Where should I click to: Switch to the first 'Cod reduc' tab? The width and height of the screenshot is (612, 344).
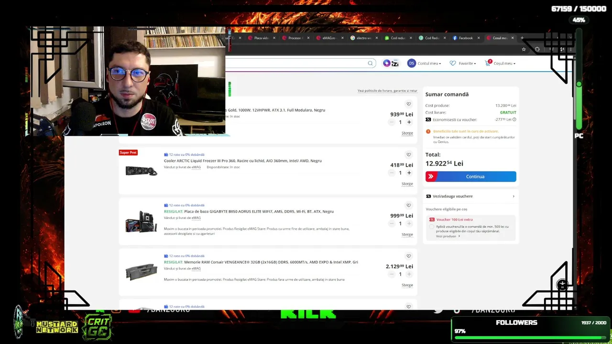coord(398,38)
